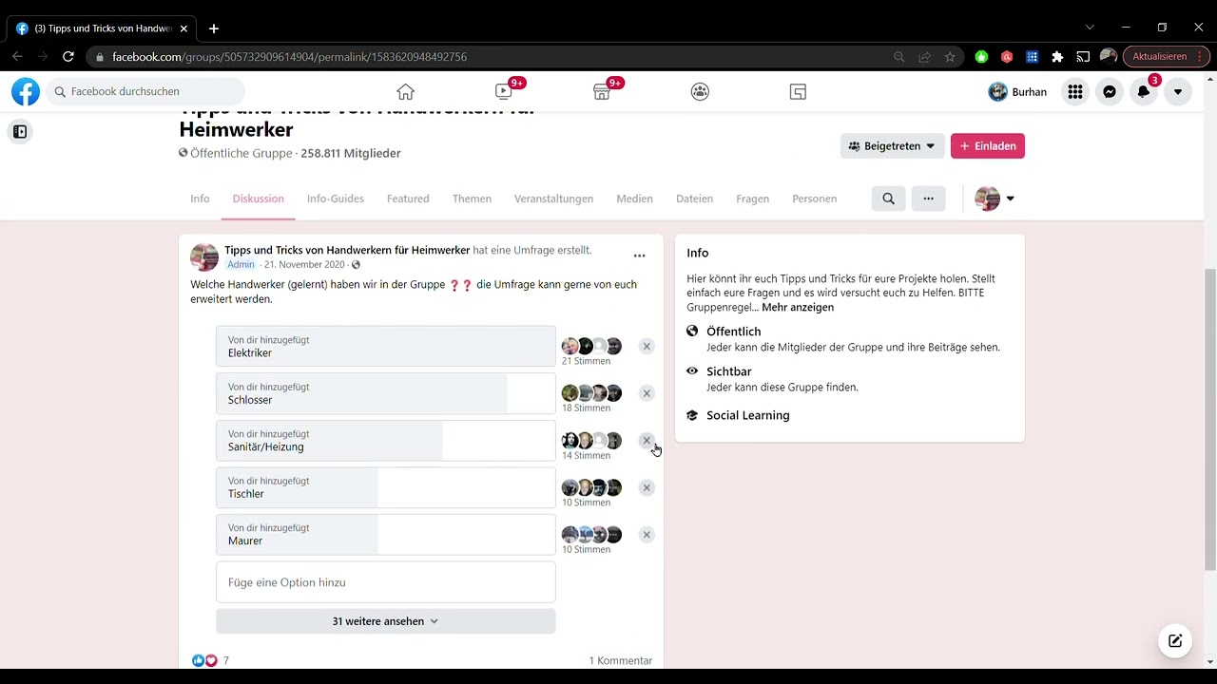The height and width of the screenshot is (684, 1217).
Task: Switch to the Fragen tab
Action: [752, 199]
